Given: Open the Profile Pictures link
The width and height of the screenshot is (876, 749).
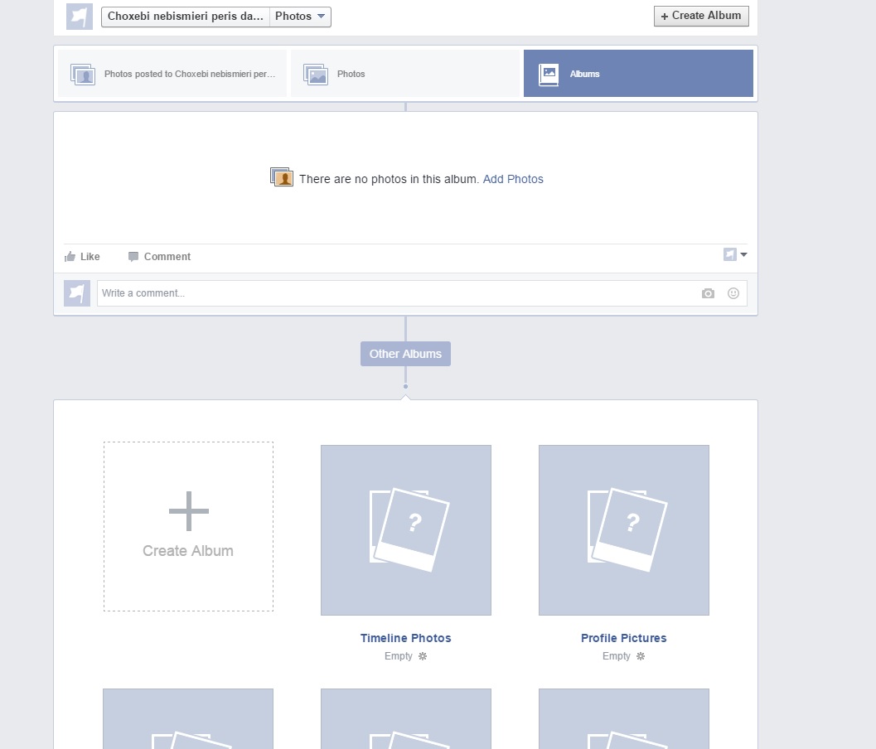Looking at the screenshot, I should click(x=623, y=638).
